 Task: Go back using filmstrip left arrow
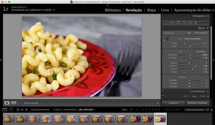click(22, 109)
